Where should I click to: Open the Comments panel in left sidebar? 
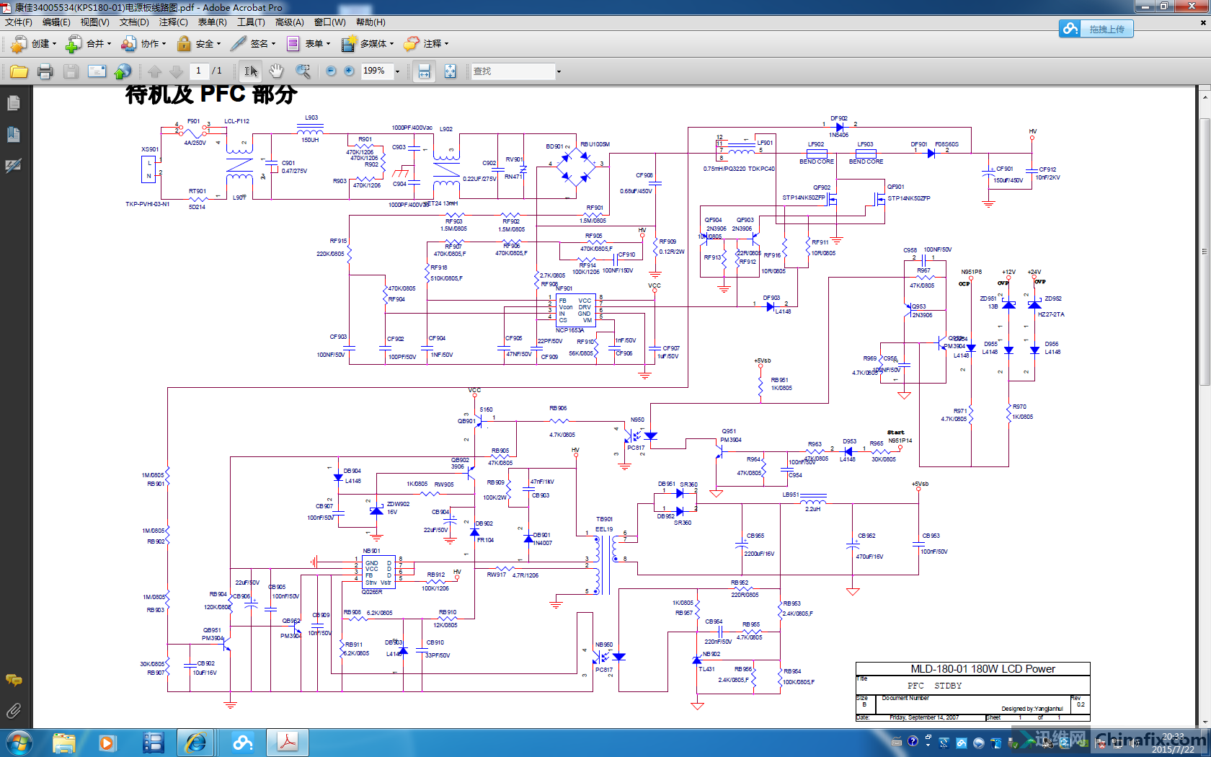click(13, 680)
